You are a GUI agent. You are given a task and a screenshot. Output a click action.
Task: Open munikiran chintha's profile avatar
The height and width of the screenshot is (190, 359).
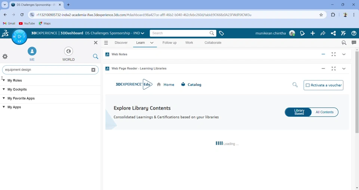(292, 33)
